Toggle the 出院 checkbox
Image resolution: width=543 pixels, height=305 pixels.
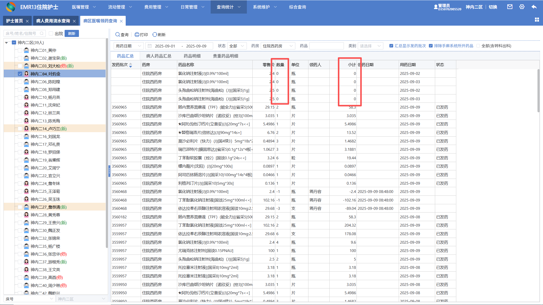click(51, 33)
